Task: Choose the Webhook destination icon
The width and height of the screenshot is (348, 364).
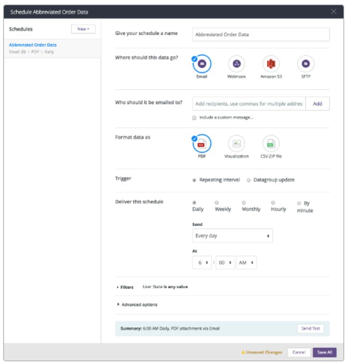Action: [237, 64]
